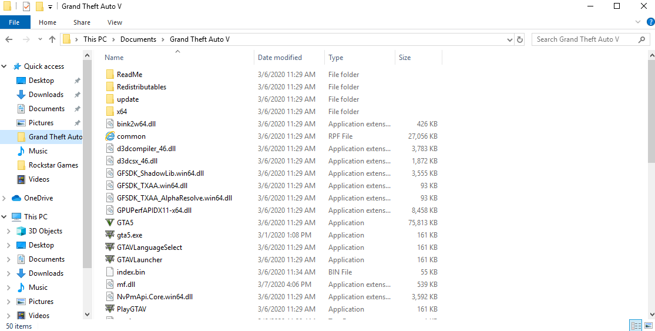This screenshot has width=655, height=331.
Task: Navigate to Documents in address breadcrumb
Action: point(138,39)
